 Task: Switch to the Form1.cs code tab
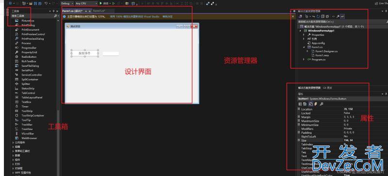coord(99,11)
